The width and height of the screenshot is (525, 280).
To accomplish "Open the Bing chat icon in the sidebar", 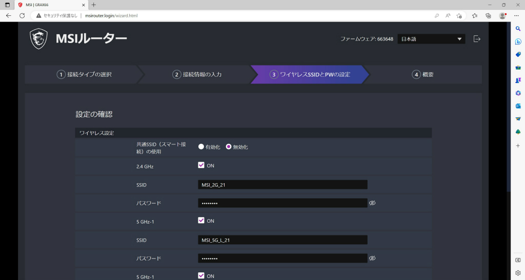I will pyautogui.click(x=518, y=41).
